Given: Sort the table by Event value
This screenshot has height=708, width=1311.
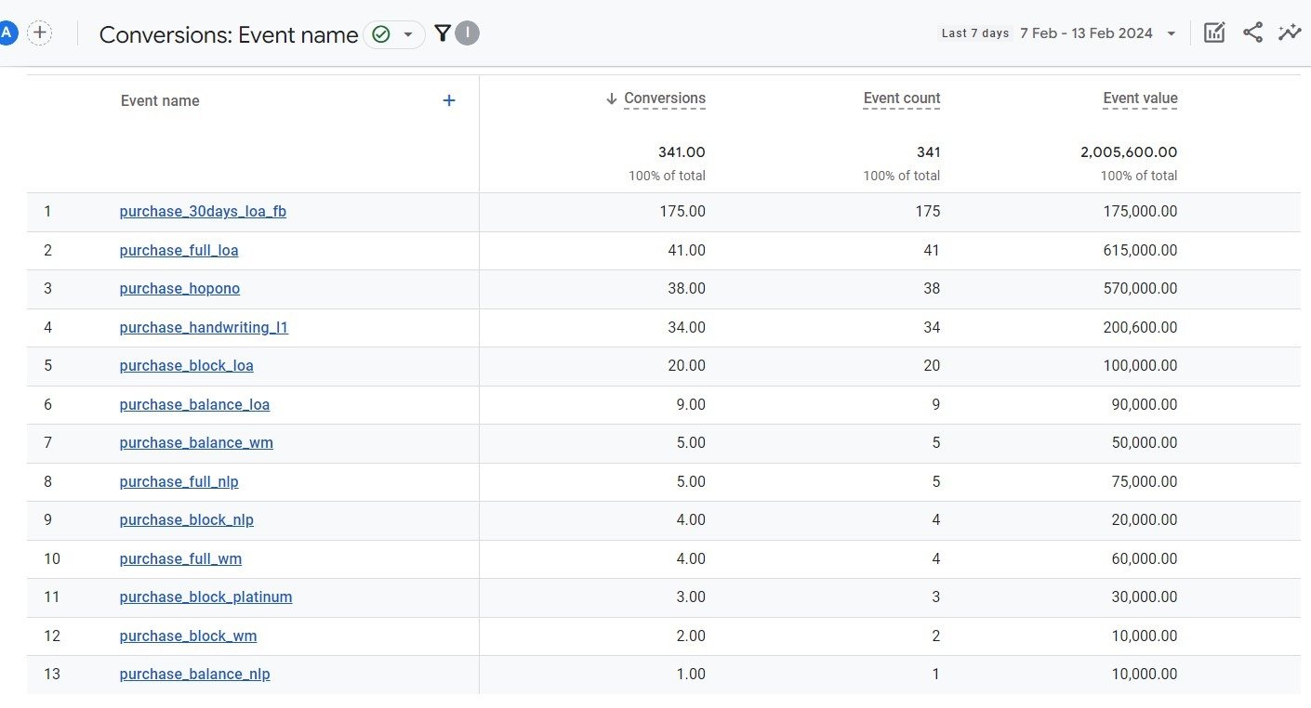Looking at the screenshot, I should (x=1139, y=98).
